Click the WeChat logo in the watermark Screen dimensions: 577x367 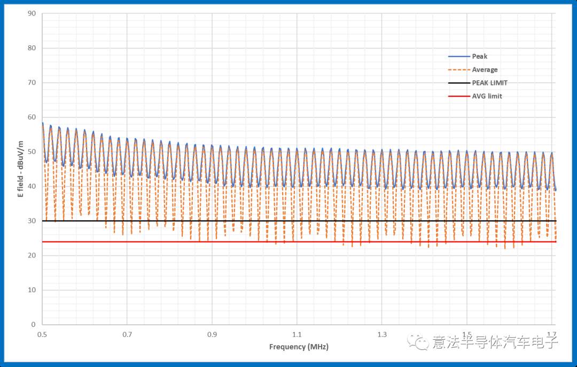coord(418,342)
